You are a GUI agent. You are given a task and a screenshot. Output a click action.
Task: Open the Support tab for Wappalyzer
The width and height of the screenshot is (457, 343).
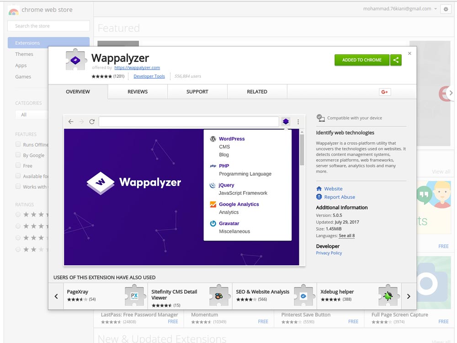[x=197, y=91]
